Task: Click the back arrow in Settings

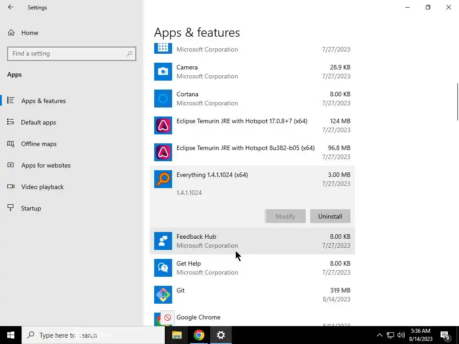Action: [x=11, y=7]
